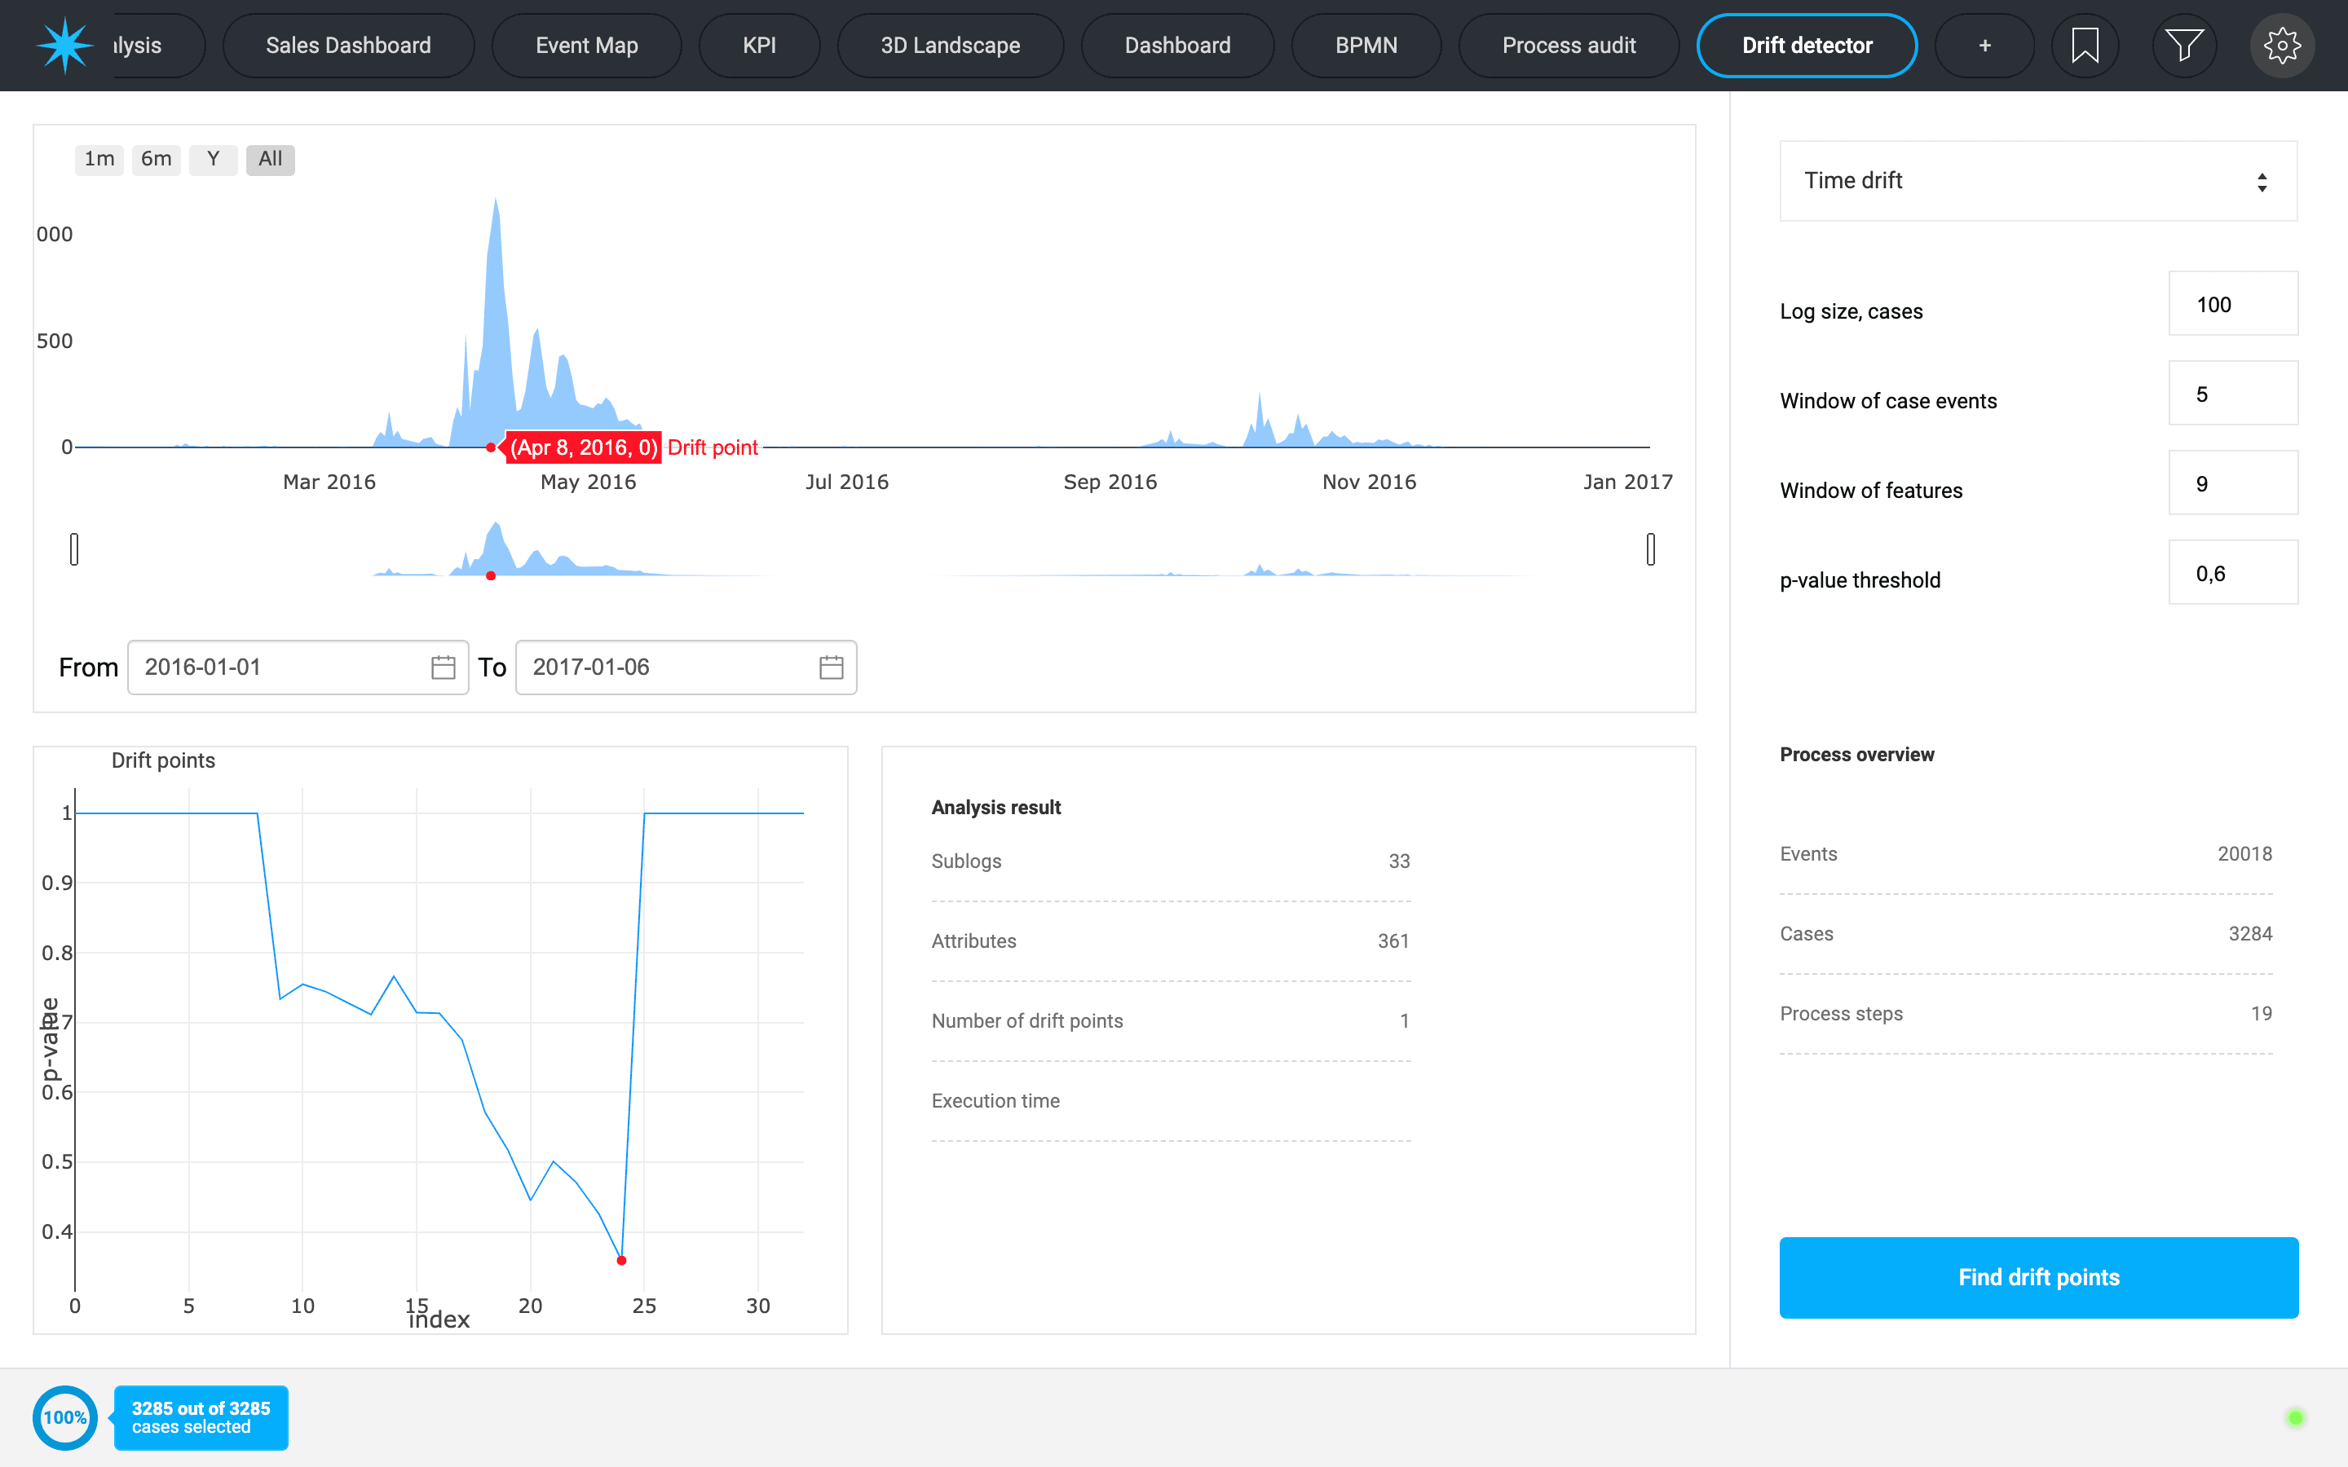Viewport: 2348px width, 1467px height.
Task: Click the p-value threshold input field
Action: pos(2232,574)
